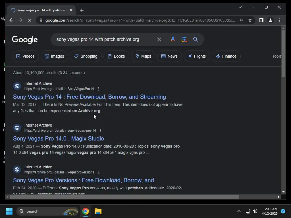Open the tab search chevron
Image resolution: width=291 pixels, height=218 pixels.
[x=240, y=7]
